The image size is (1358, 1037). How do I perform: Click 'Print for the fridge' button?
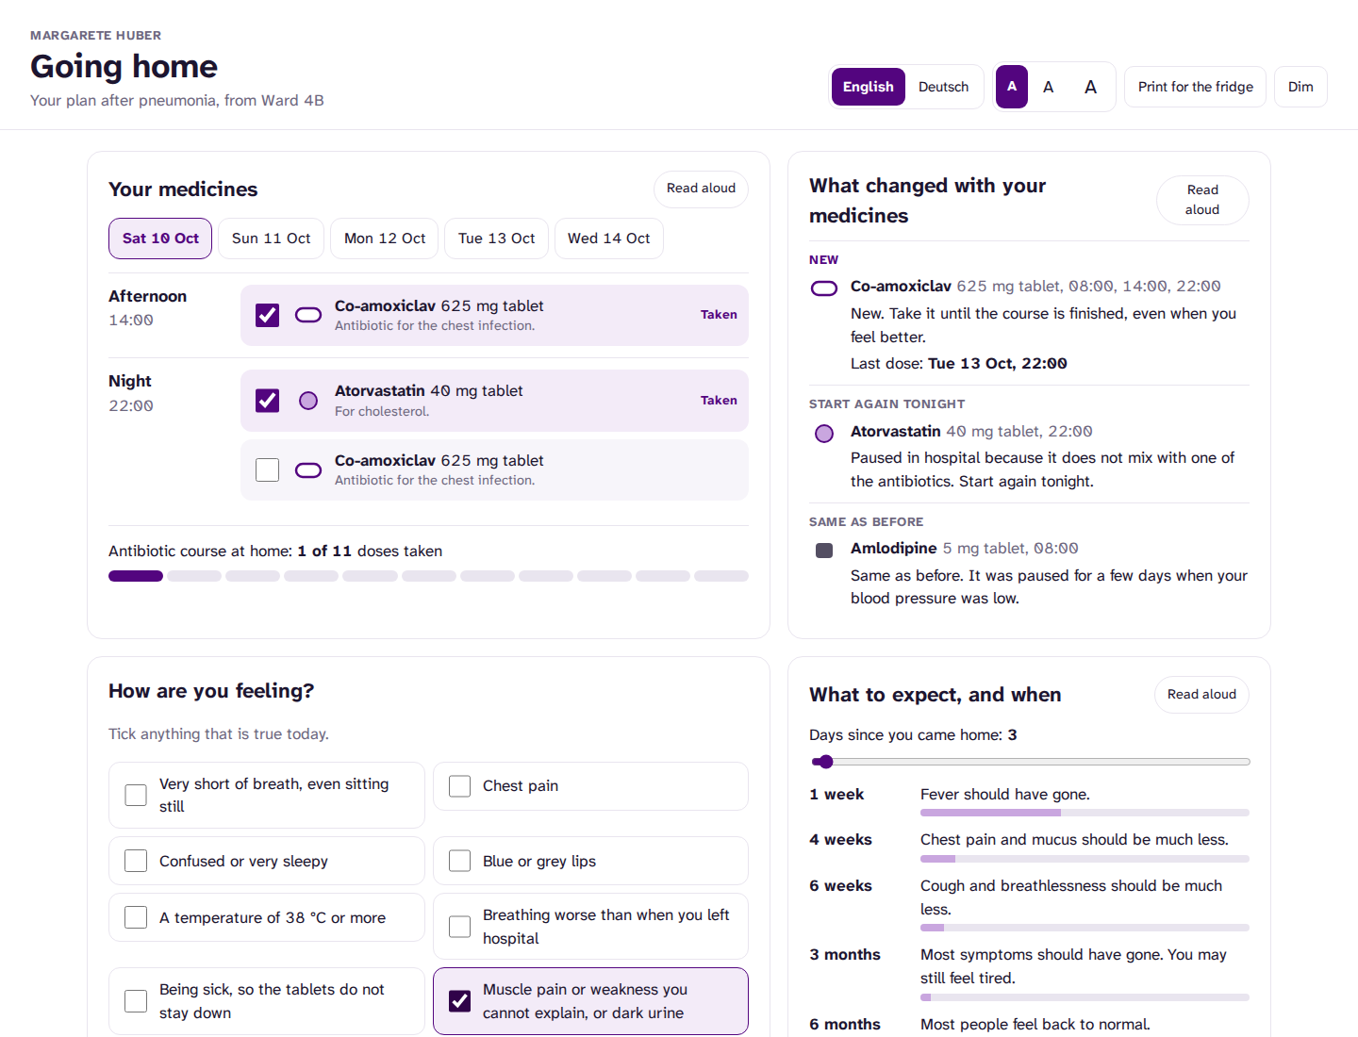[x=1196, y=87]
